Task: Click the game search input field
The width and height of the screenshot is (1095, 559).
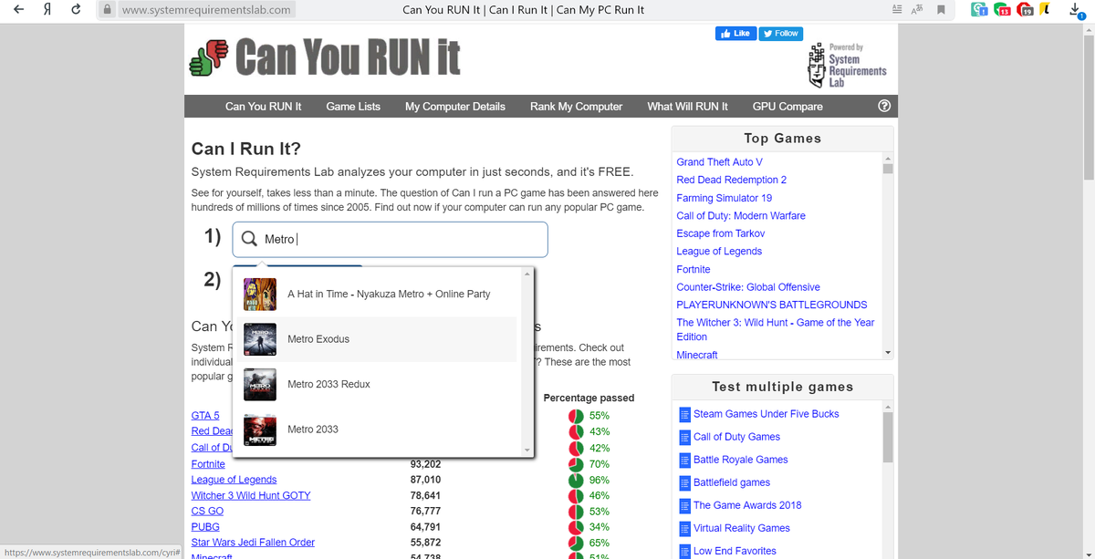Action: [391, 239]
